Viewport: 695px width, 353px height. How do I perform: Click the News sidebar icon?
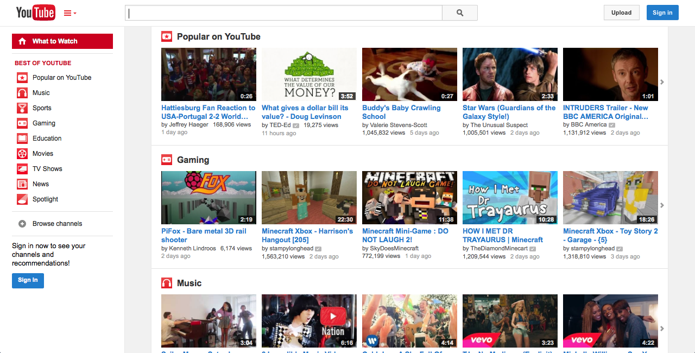pos(22,184)
